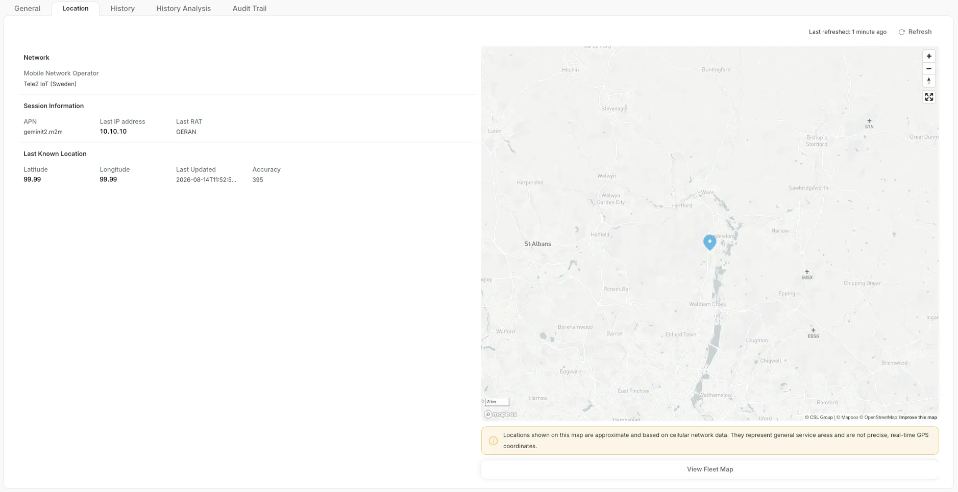The image size is (958, 492).
Task: Click the operator name Tele2 IoT (Sweden)
Action: click(50, 84)
